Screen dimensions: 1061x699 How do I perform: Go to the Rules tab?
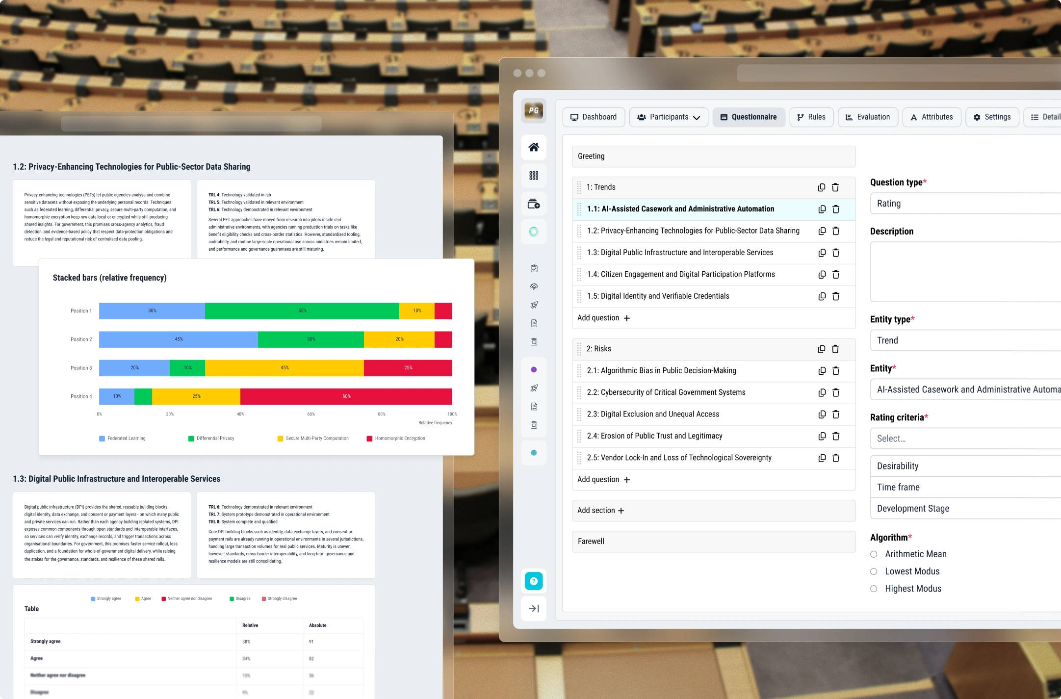(811, 117)
